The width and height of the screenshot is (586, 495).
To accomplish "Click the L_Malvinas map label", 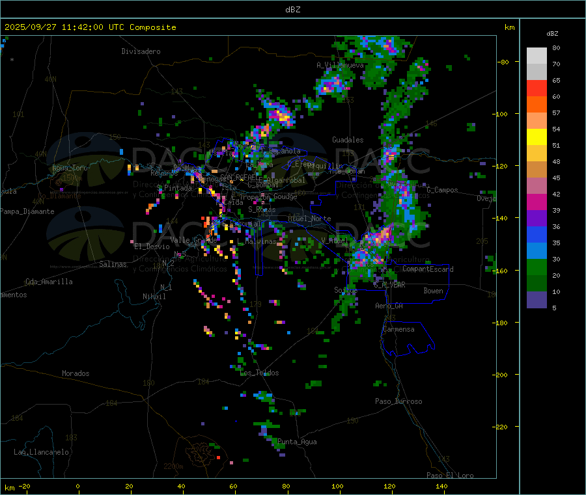I will pos(257,241).
